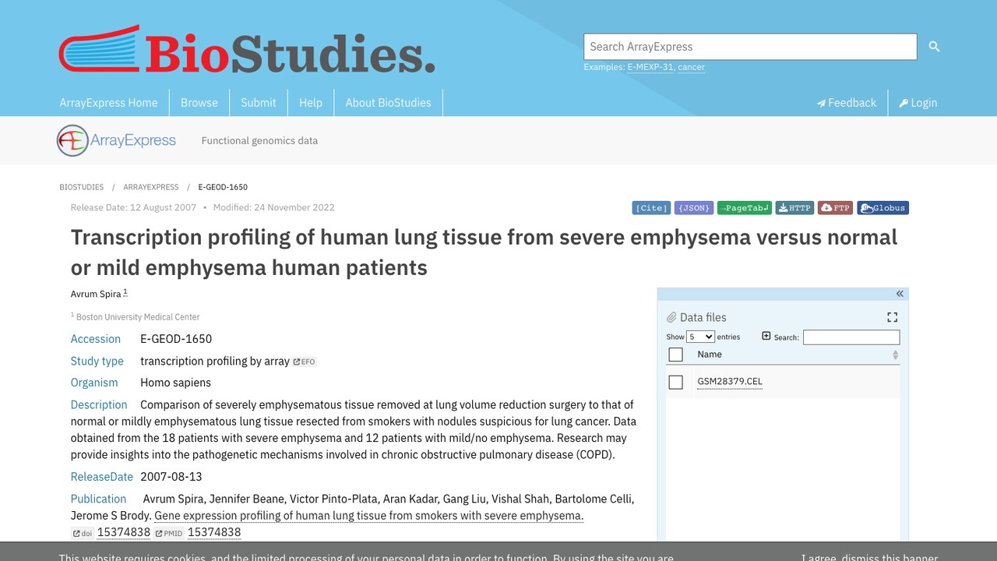Click the search magnifier icon
This screenshot has height=561, width=997.
coord(934,47)
